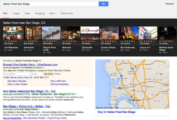Viewport: 177px width, 120px height.
Task: Open the Mimmos Italian Village photo
Action: click(167, 33)
